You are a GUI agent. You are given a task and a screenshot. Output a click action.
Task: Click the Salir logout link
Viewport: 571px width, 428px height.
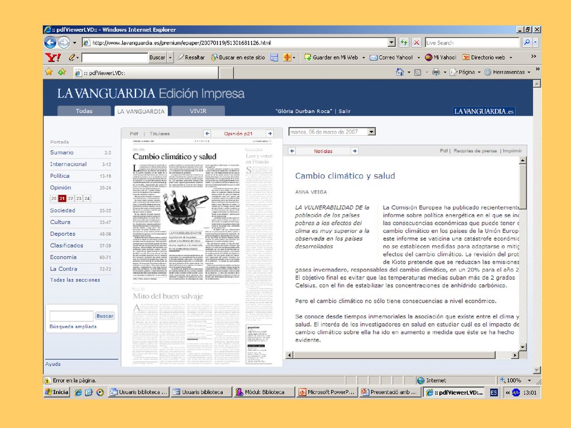point(344,111)
